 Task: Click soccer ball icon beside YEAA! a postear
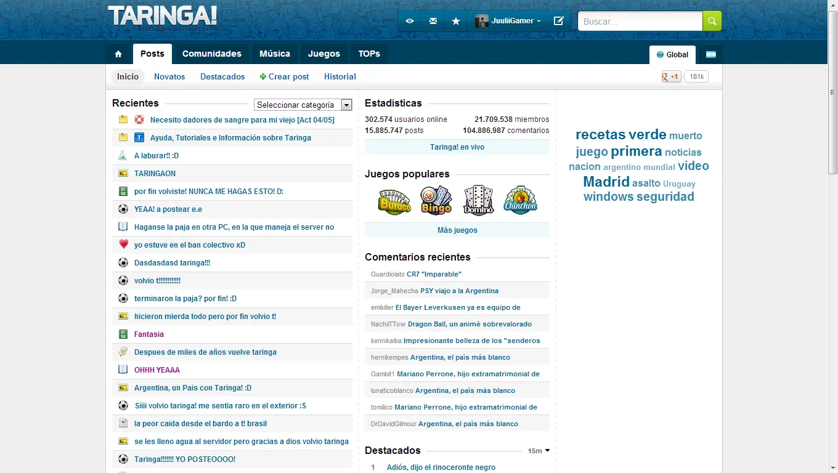[x=123, y=209]
